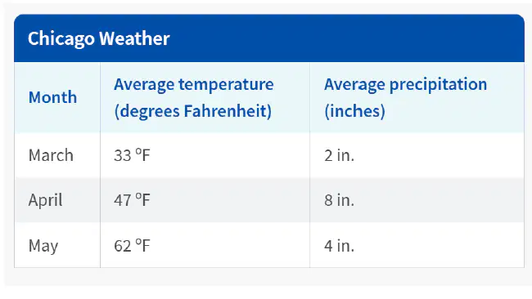Click the number 62 in May's row

click(x=123, y=246)
